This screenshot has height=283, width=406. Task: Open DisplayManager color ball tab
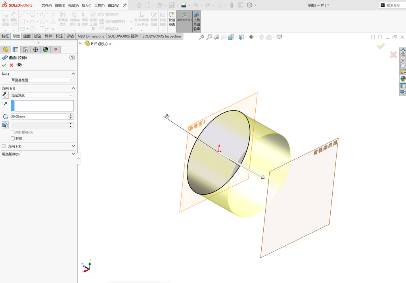coord(46,50)
